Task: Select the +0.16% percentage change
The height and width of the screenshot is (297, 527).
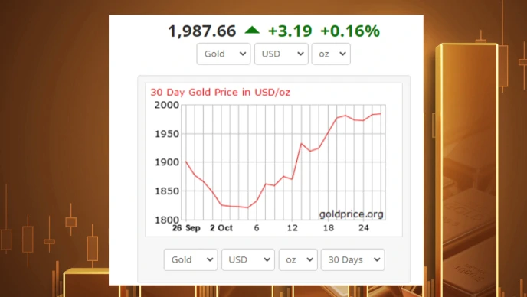Action: [350, 31]
